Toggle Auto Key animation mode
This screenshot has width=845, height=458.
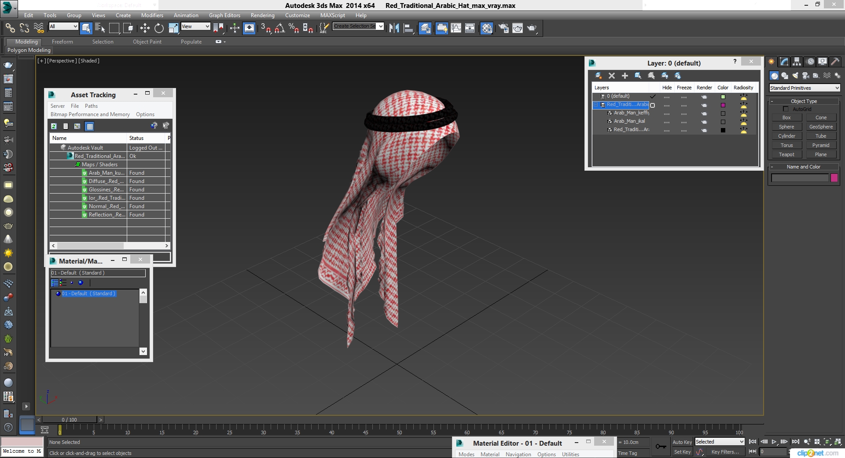pos(682,442)
